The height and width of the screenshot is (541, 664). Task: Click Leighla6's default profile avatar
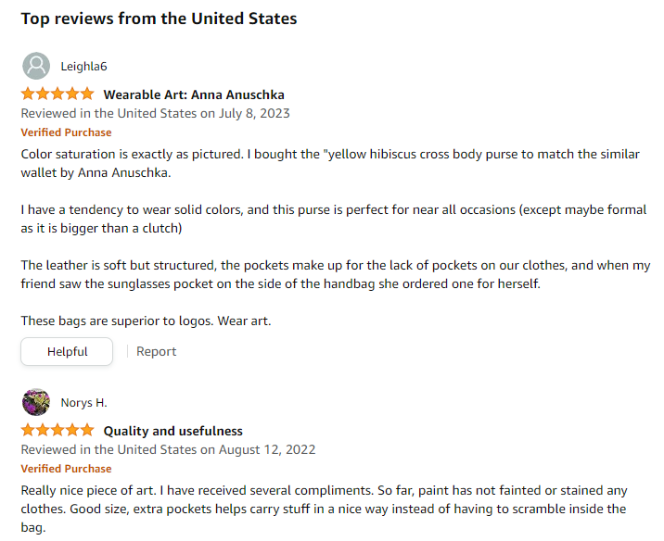pyautogui.click(x=36, y=66)
